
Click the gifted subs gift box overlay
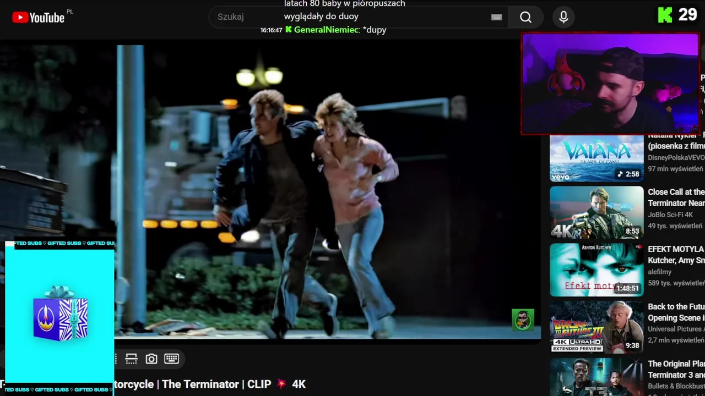pyautogui.click(x=60, y=313)
